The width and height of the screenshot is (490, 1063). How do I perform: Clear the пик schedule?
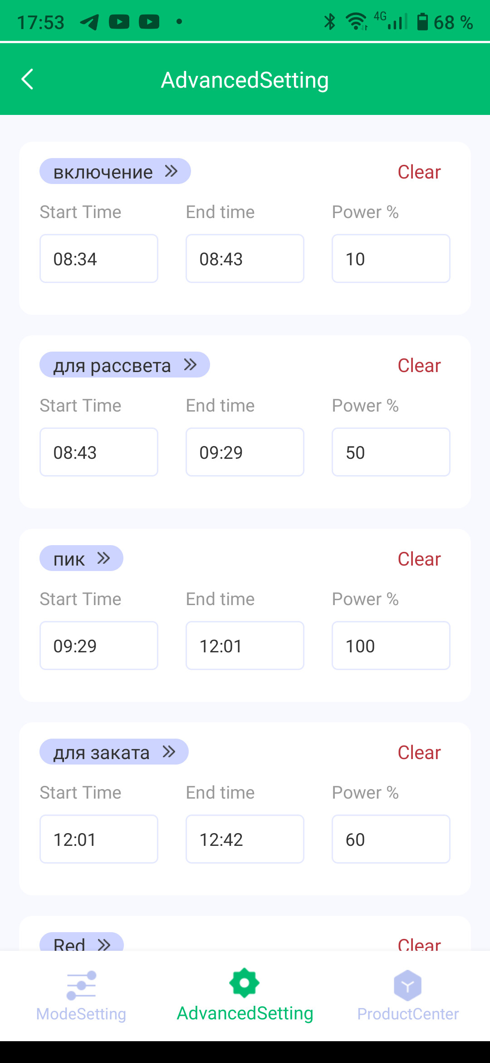(419, 559)
